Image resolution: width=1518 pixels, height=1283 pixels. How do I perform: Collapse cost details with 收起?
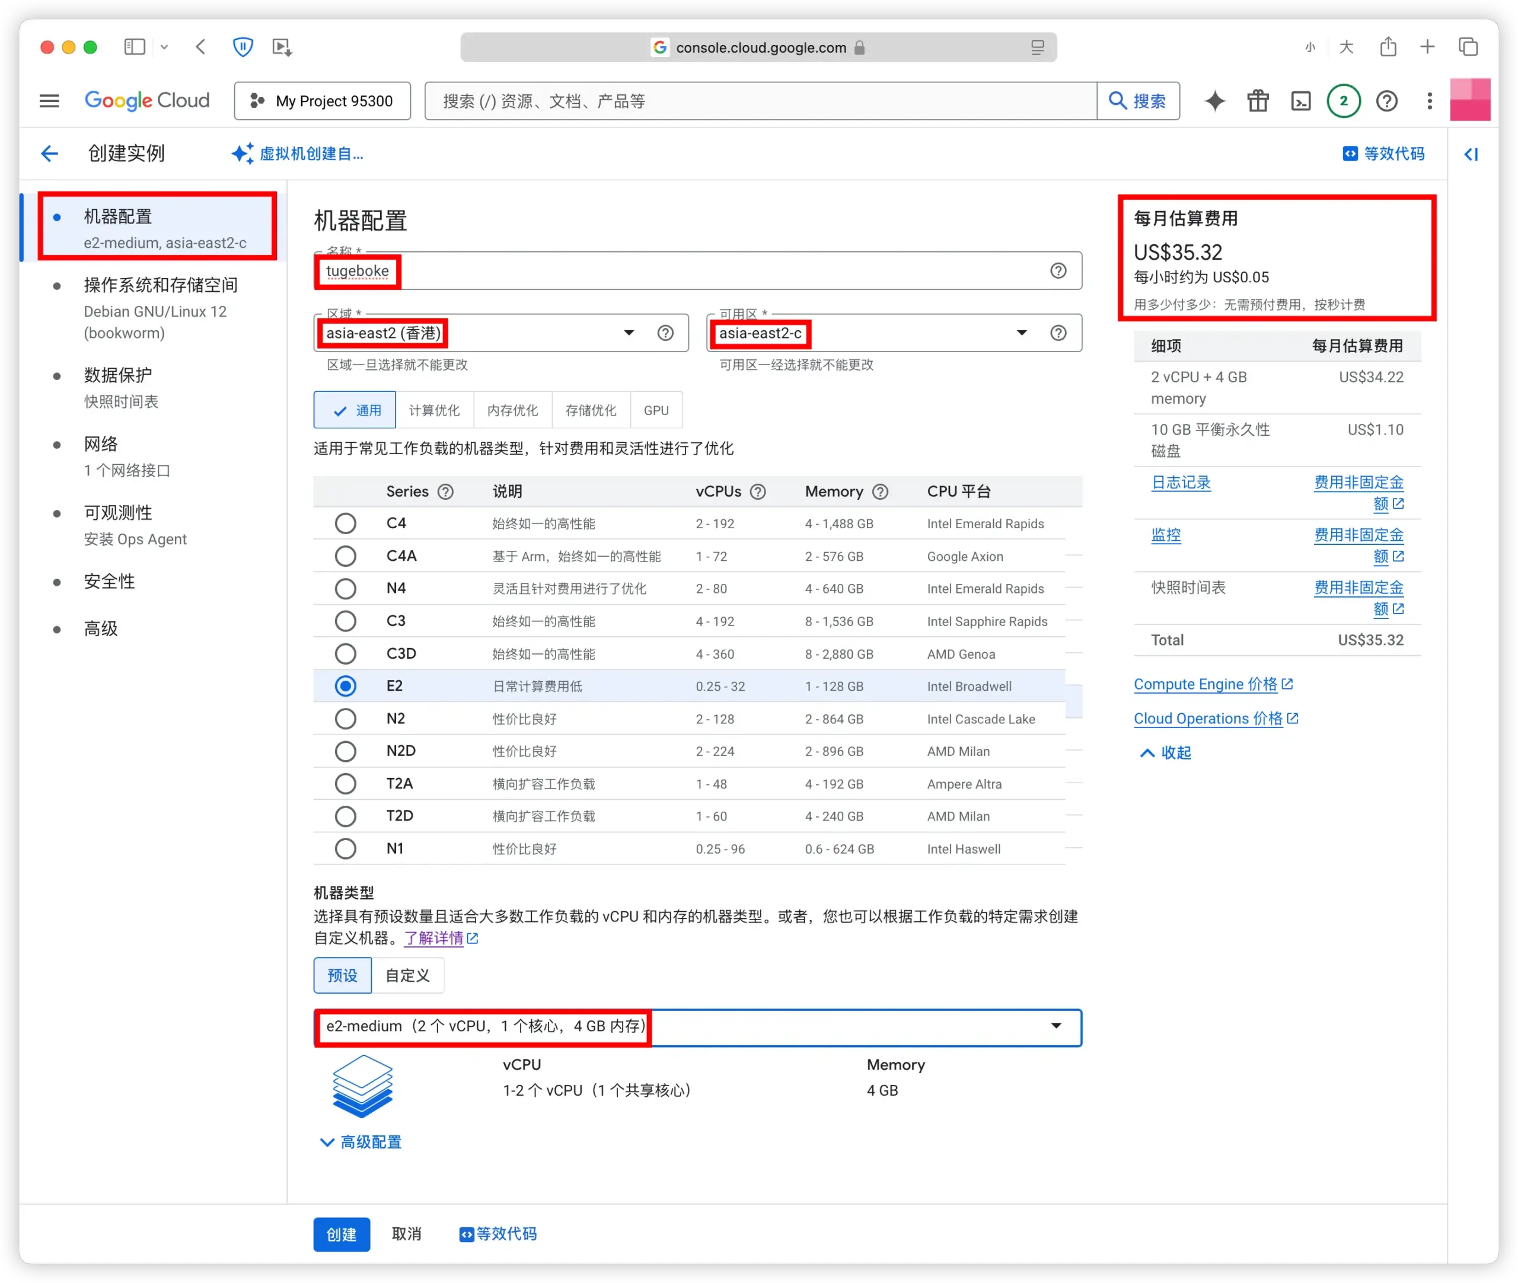point(1165,753)
